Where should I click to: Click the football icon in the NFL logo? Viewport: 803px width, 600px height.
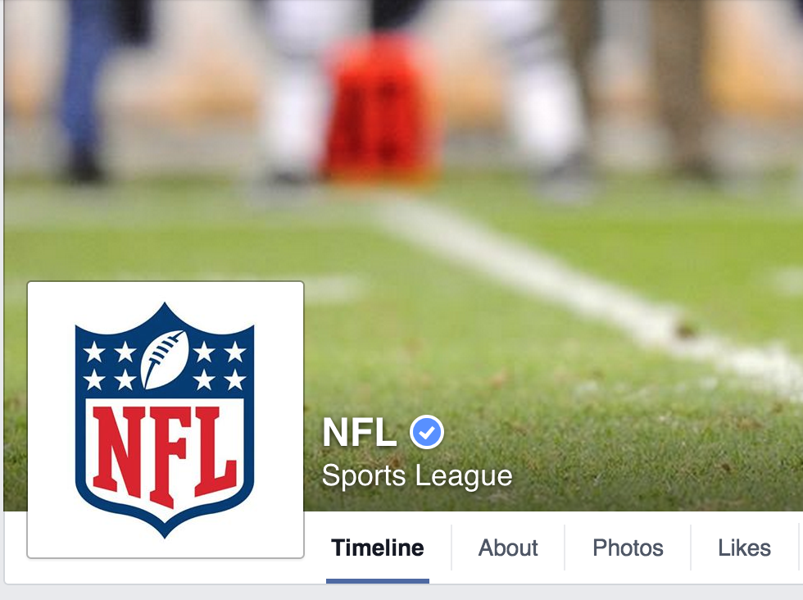click(165, 359)
